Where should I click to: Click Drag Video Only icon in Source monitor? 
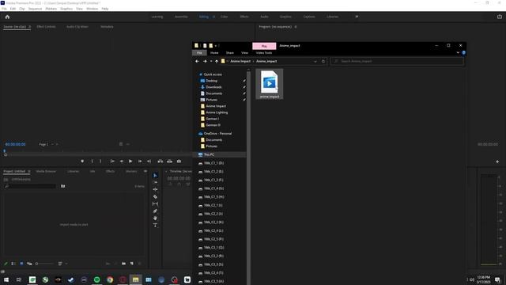click(x=121, y=144)
